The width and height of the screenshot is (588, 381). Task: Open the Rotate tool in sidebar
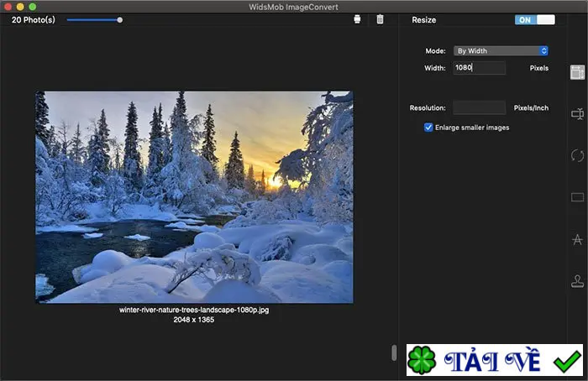[577, 155]
